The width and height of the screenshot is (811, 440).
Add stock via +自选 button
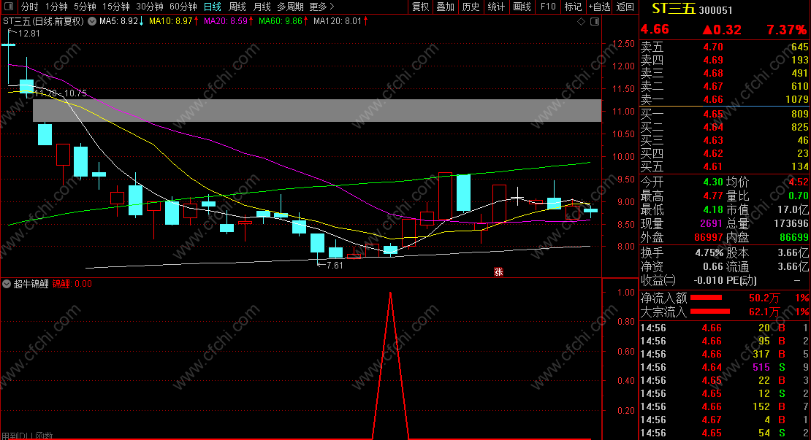coord(600,7)
